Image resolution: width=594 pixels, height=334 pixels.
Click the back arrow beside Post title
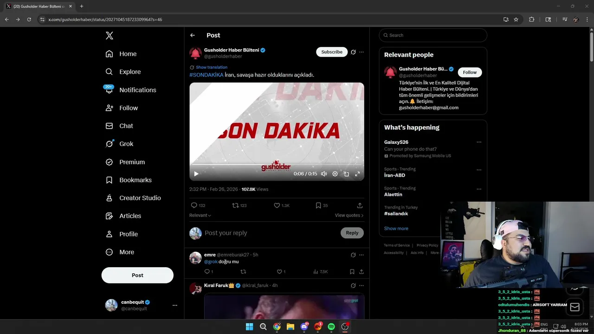point(193,35)
